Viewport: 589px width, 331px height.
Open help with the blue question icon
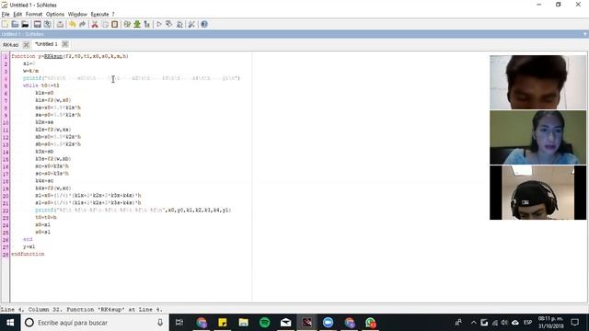pos(204,25)
